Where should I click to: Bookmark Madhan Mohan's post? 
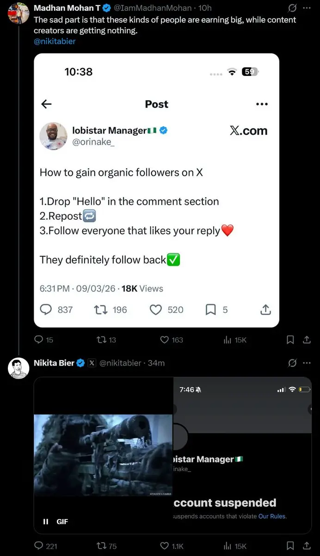tap(290, 340)
